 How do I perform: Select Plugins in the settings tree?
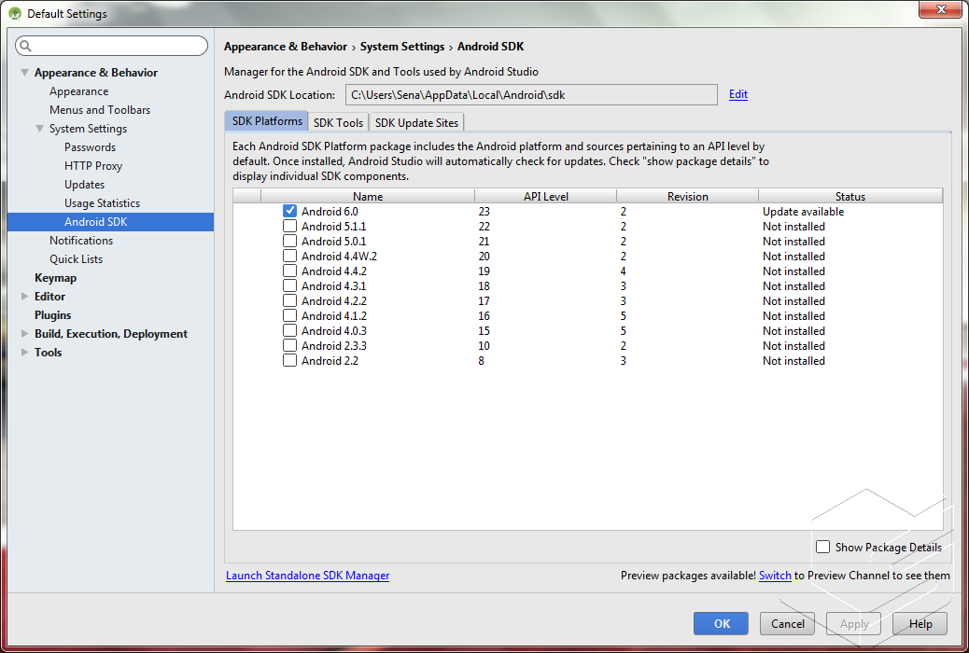[53, 315]
